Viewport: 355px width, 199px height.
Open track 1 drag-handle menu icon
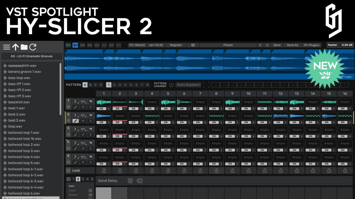coord(69,107)
